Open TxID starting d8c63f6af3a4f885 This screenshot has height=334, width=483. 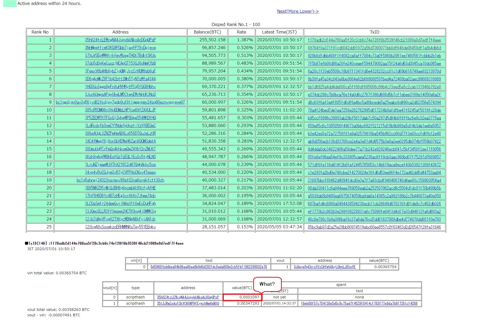click(x=374, y=102)
